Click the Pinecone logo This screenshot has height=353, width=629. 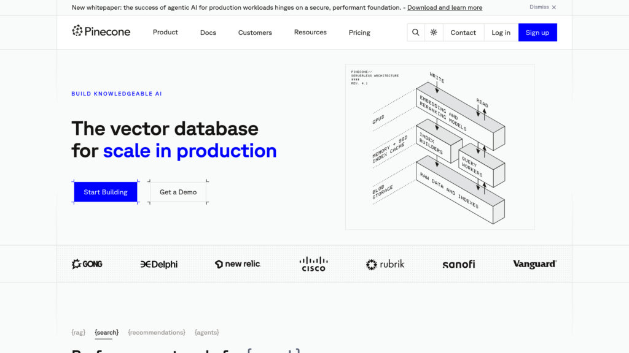click(101, 31)
